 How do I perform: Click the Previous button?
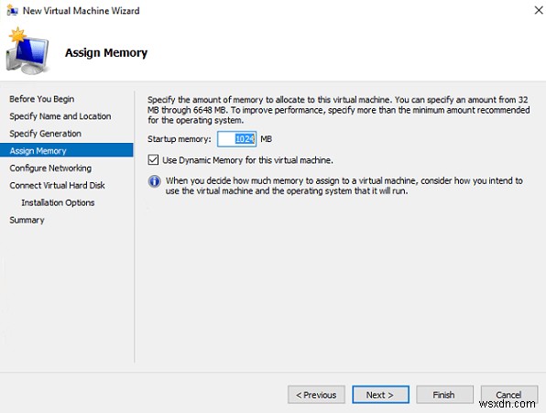316,395
